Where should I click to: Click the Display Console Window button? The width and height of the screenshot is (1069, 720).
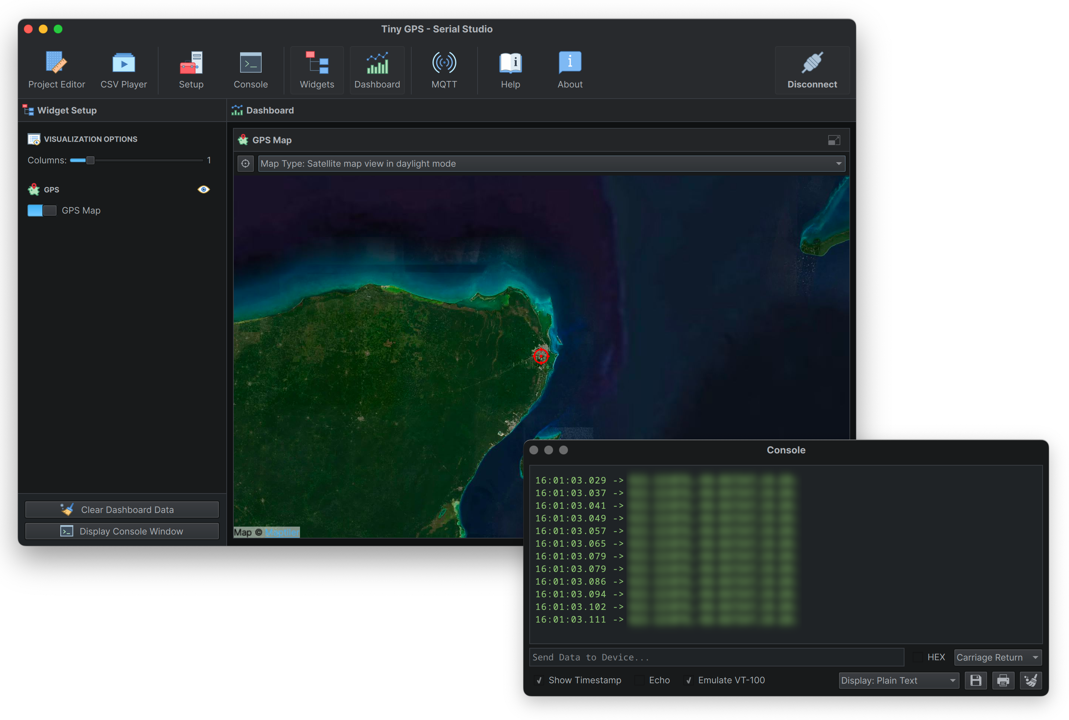(x=121, y=531)
